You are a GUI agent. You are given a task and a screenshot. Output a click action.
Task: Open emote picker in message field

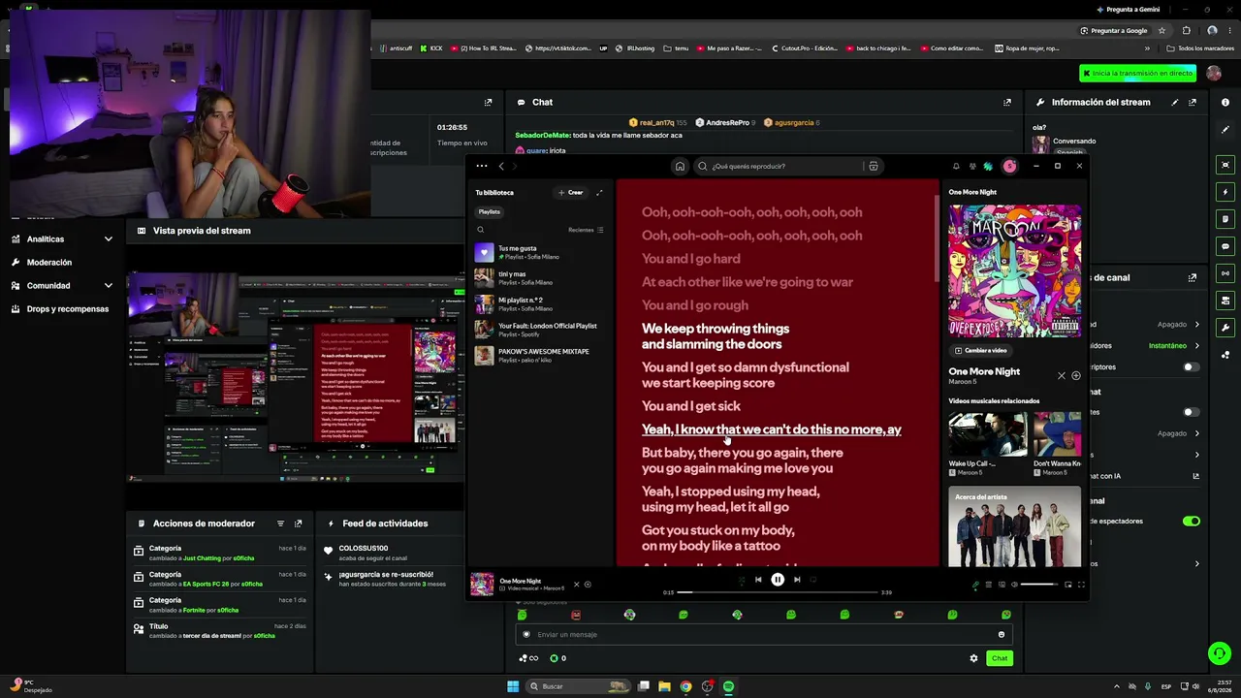coord(1002,635)
